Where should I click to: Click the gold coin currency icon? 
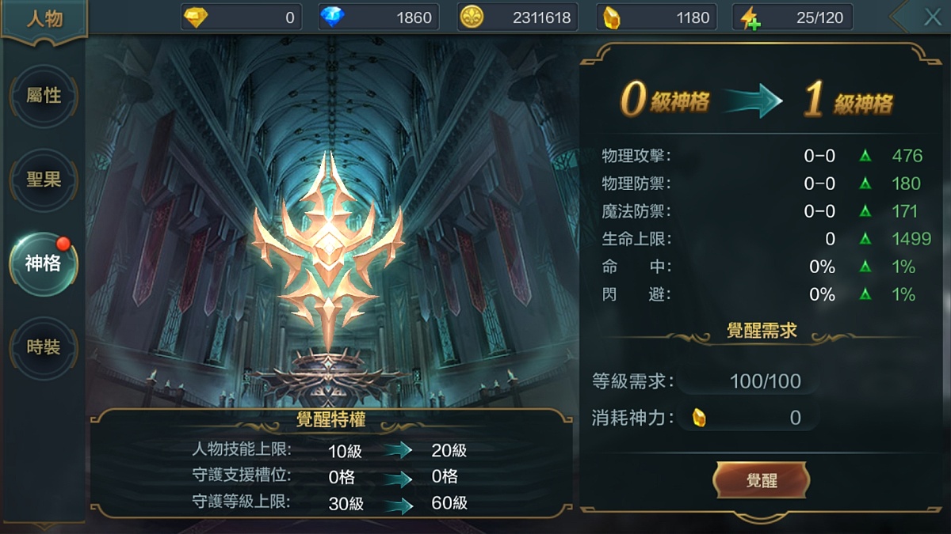[x=471, y=17]
